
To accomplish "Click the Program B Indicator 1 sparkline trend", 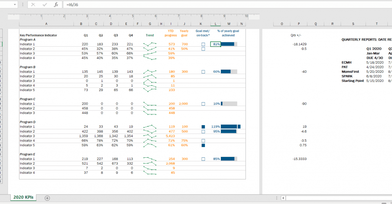I will point(150,72).
